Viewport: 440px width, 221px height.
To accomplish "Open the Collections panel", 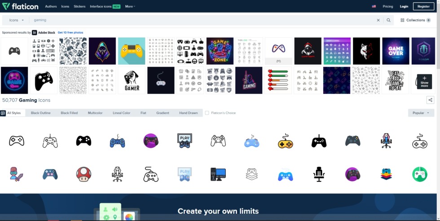I will [416, 20].
